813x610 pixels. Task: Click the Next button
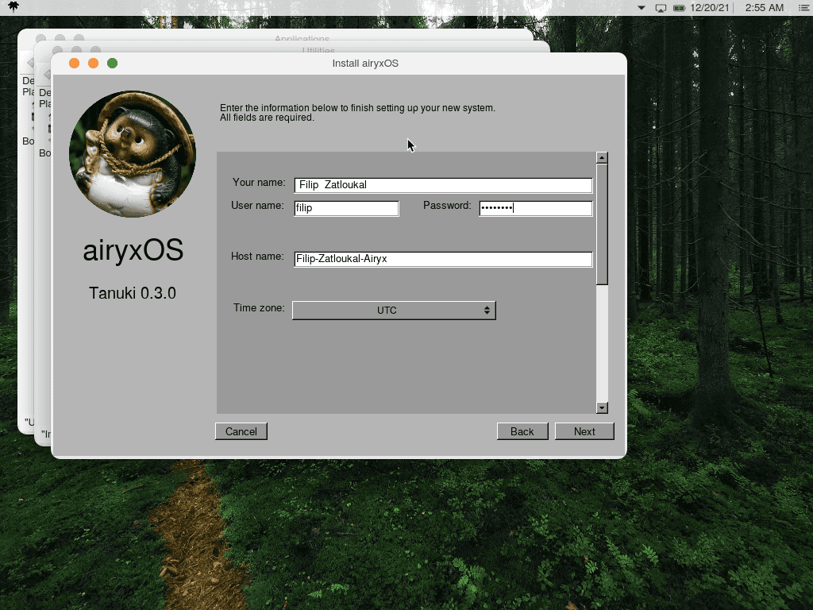tap(584, 431)
